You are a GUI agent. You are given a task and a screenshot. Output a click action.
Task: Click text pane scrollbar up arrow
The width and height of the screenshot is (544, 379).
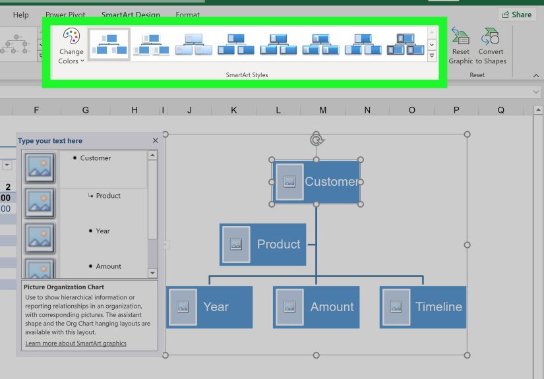152,155
